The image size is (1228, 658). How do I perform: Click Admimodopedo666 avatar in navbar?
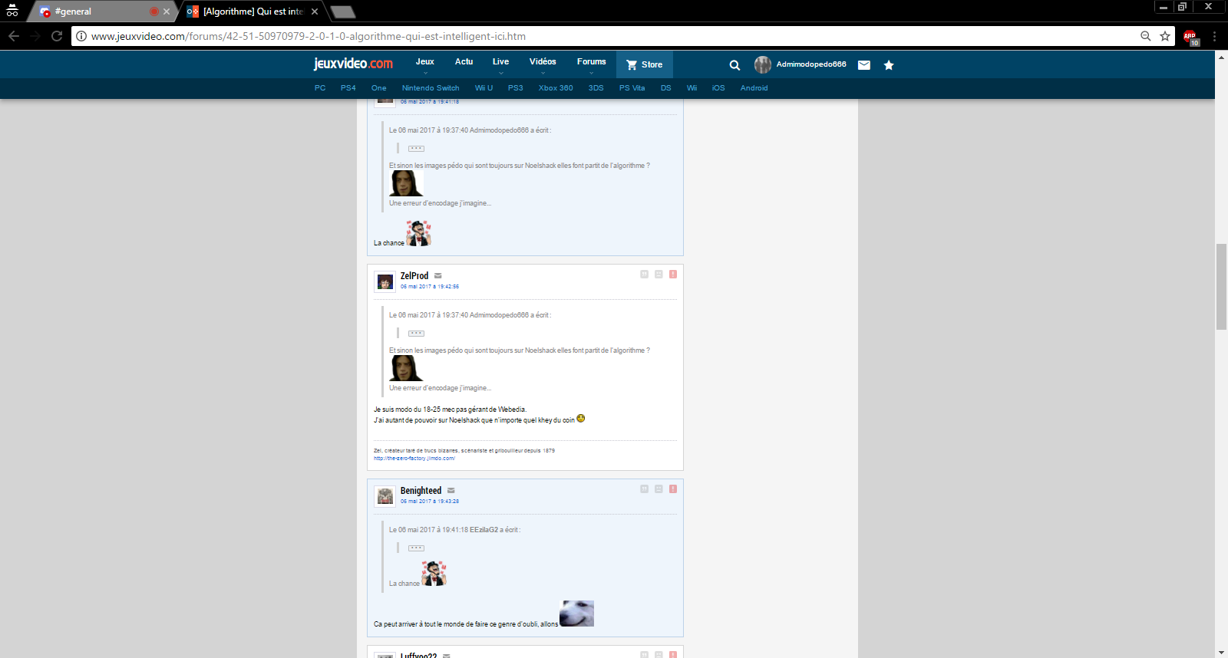coord(762,64)
